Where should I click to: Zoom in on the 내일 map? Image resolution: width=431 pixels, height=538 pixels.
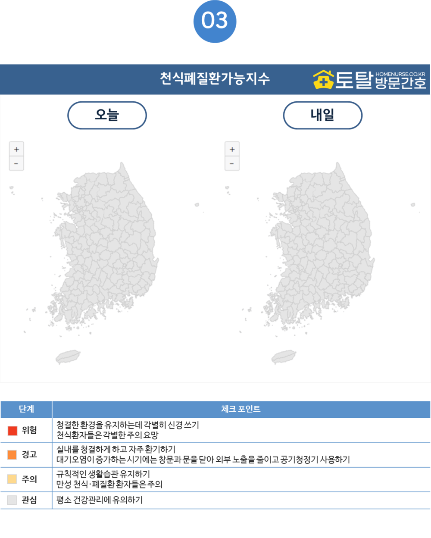232,149
